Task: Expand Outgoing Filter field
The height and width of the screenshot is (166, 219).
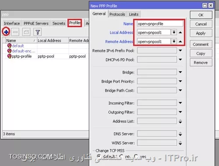Action: click(180, 112)
